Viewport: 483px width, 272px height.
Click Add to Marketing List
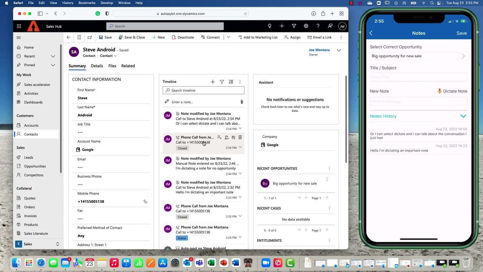point(258,37)
